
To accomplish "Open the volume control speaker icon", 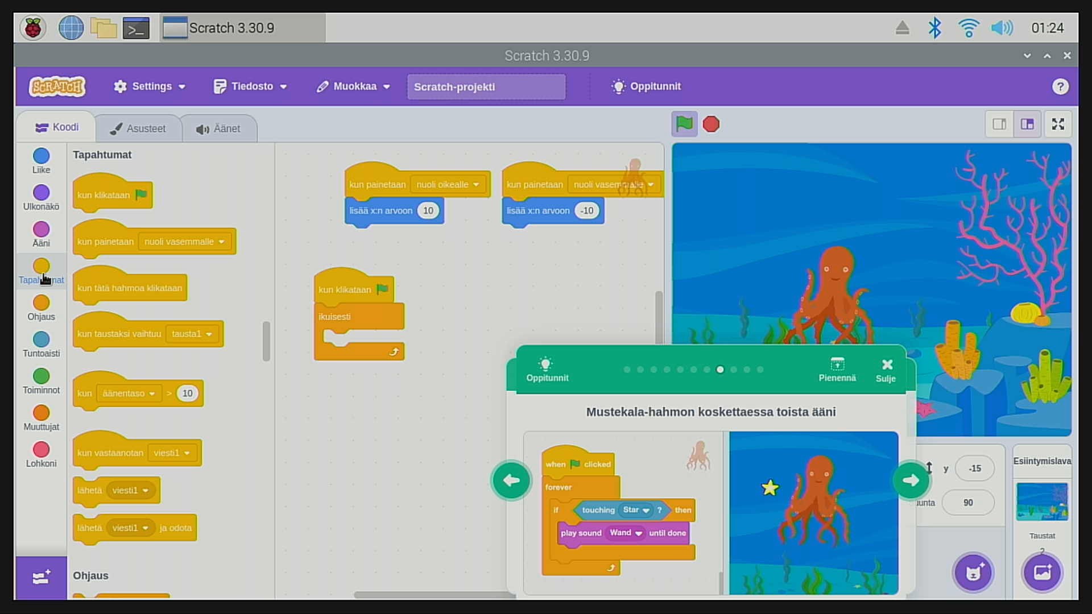I will (1002, 28).
